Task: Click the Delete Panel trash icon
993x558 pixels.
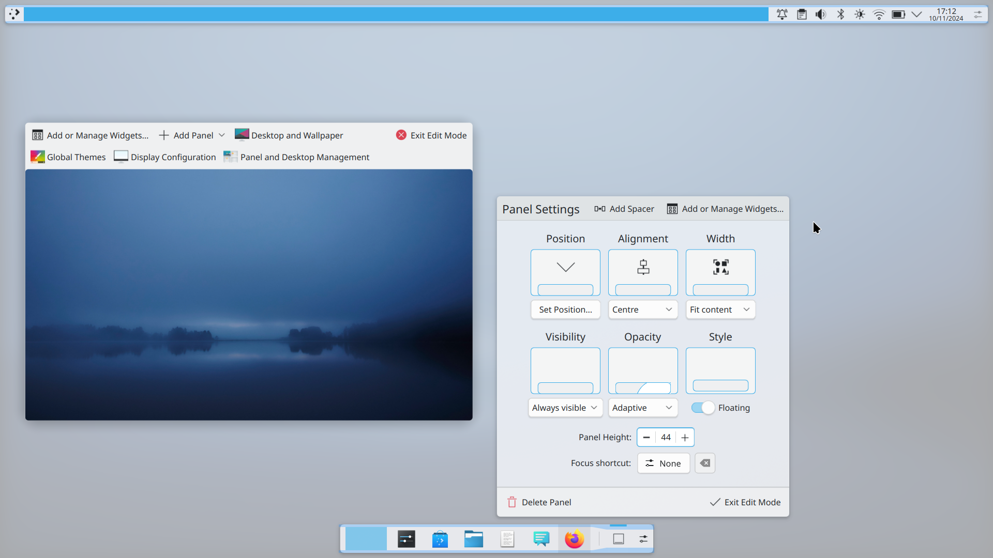Action: pyautogui.click(x=511, y=502)
